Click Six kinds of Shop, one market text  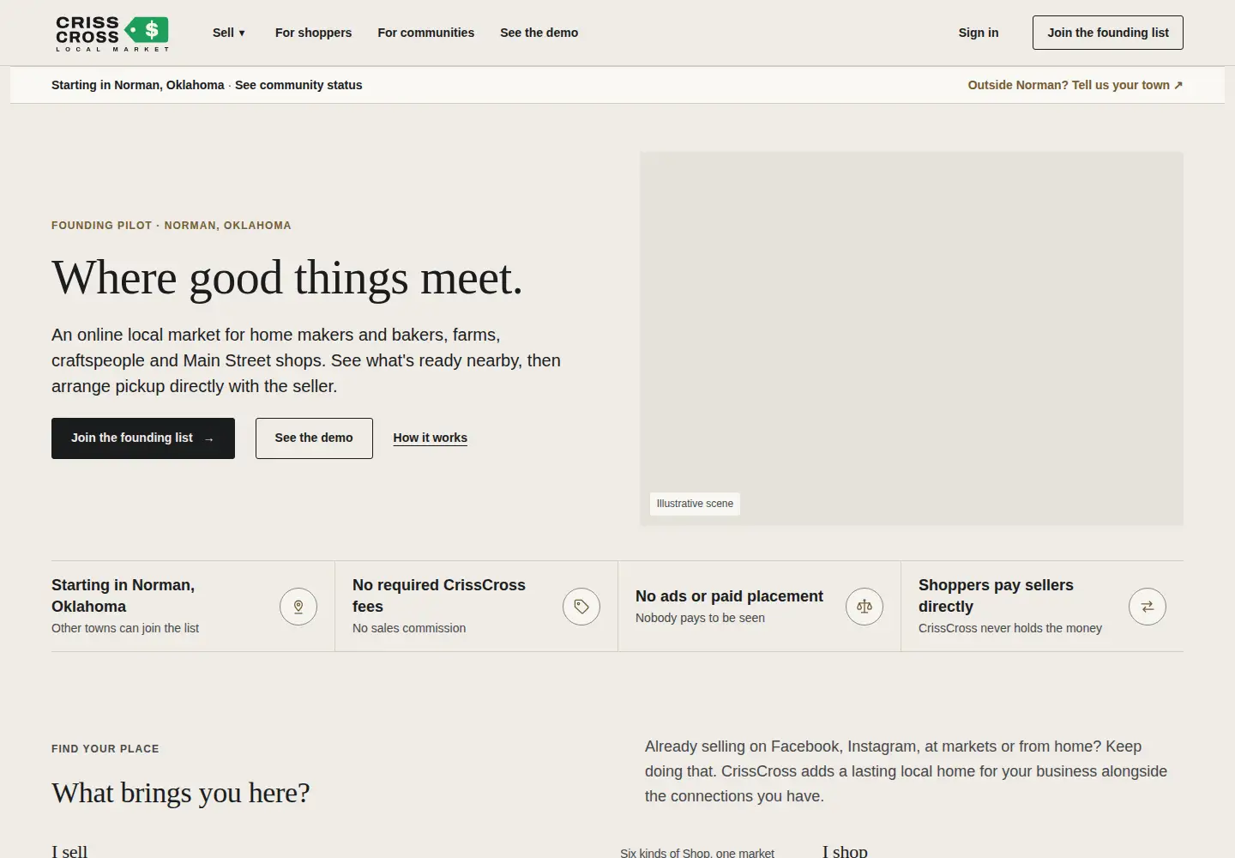point(697,853)
